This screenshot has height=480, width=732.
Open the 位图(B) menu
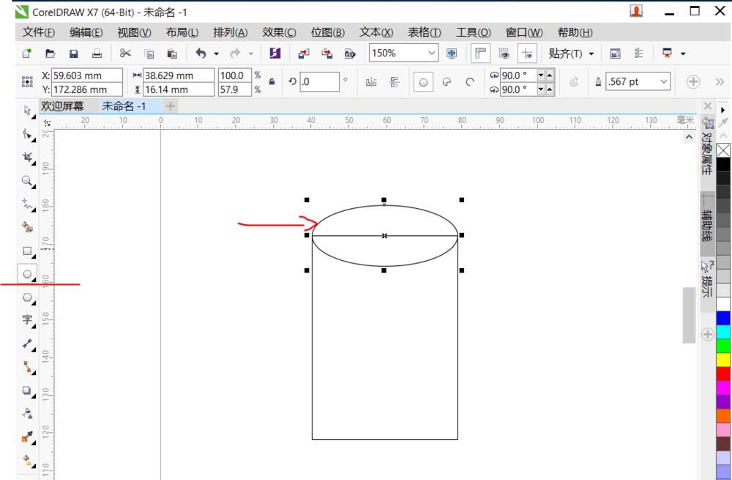[x=328, y=32]
